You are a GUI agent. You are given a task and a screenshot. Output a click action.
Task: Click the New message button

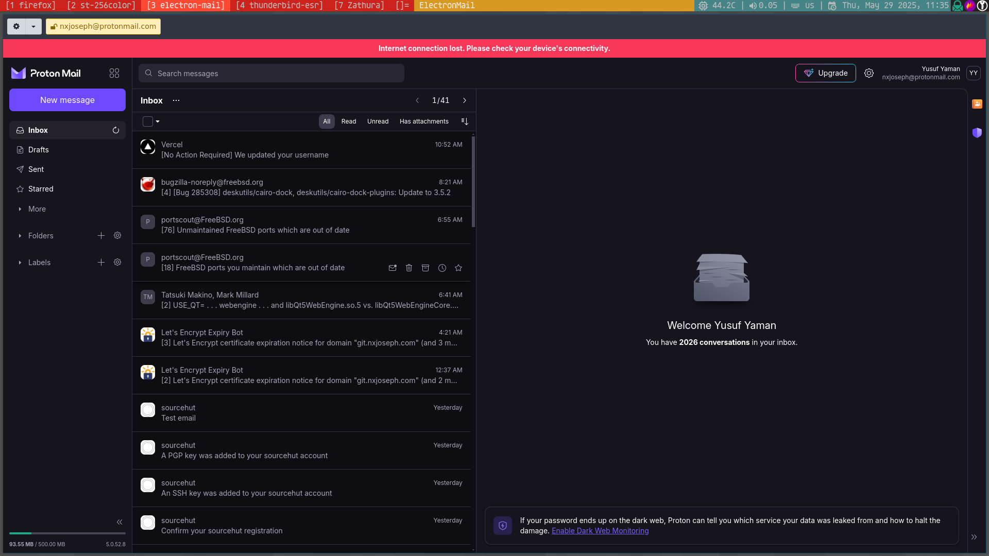(67, 100)
